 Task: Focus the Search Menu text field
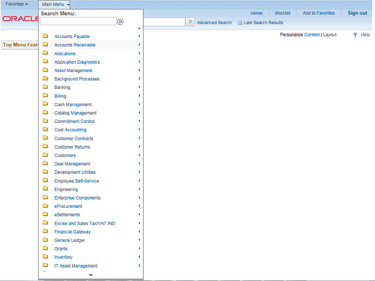[x=78, y=21]
